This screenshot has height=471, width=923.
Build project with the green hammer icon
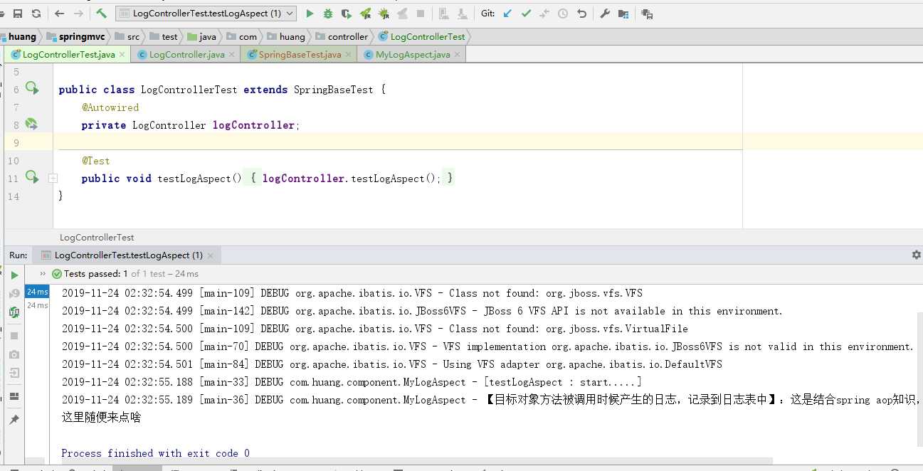[102, 14]
